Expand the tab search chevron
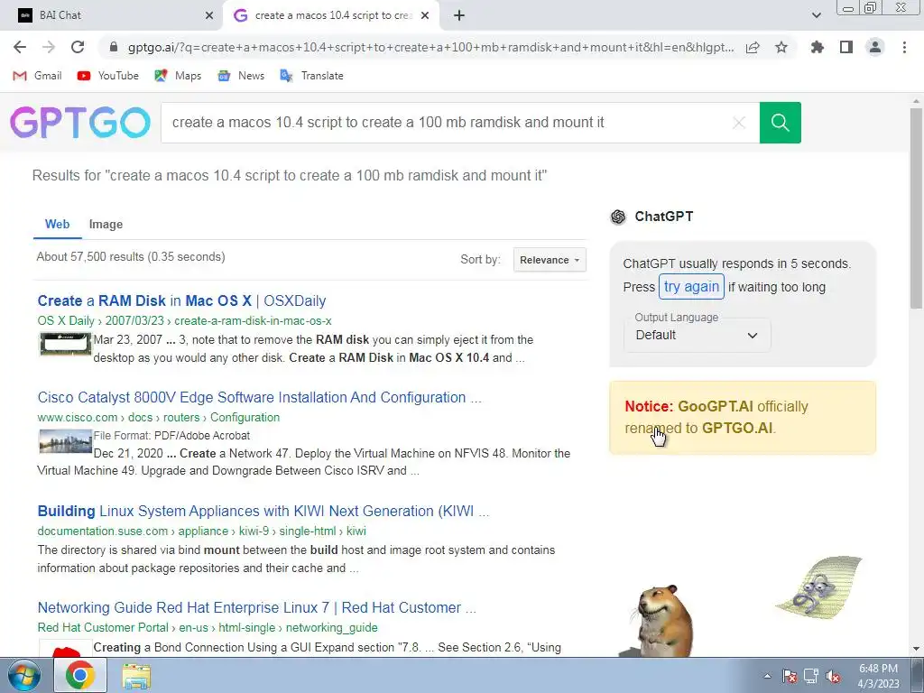The height and width of the screenshot is (693, 924). (x=816, y=15)
